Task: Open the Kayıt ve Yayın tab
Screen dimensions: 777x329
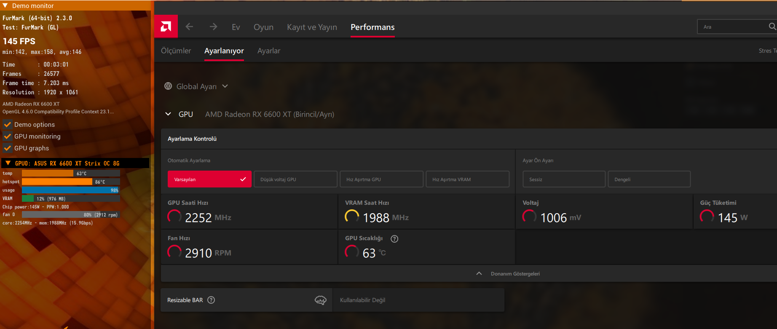Action: tap(312, 27)
